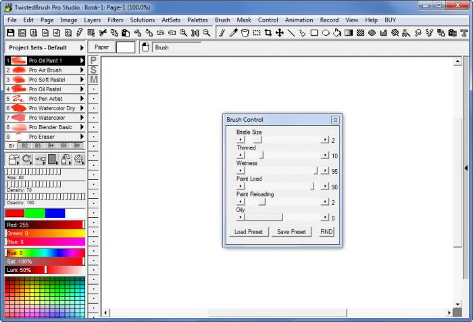The width and height of the screenshot is (473, 322).
Task: Expand the Pro Oil Pastel arrow
Action: 82,89
